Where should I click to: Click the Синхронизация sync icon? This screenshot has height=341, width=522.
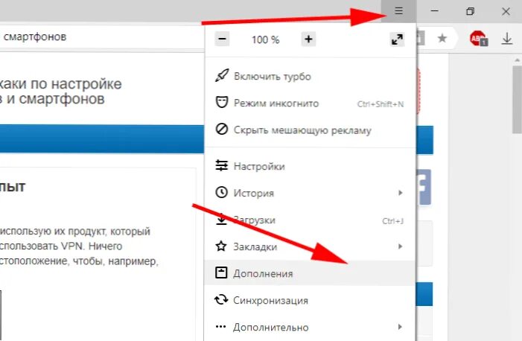point(221,300)
